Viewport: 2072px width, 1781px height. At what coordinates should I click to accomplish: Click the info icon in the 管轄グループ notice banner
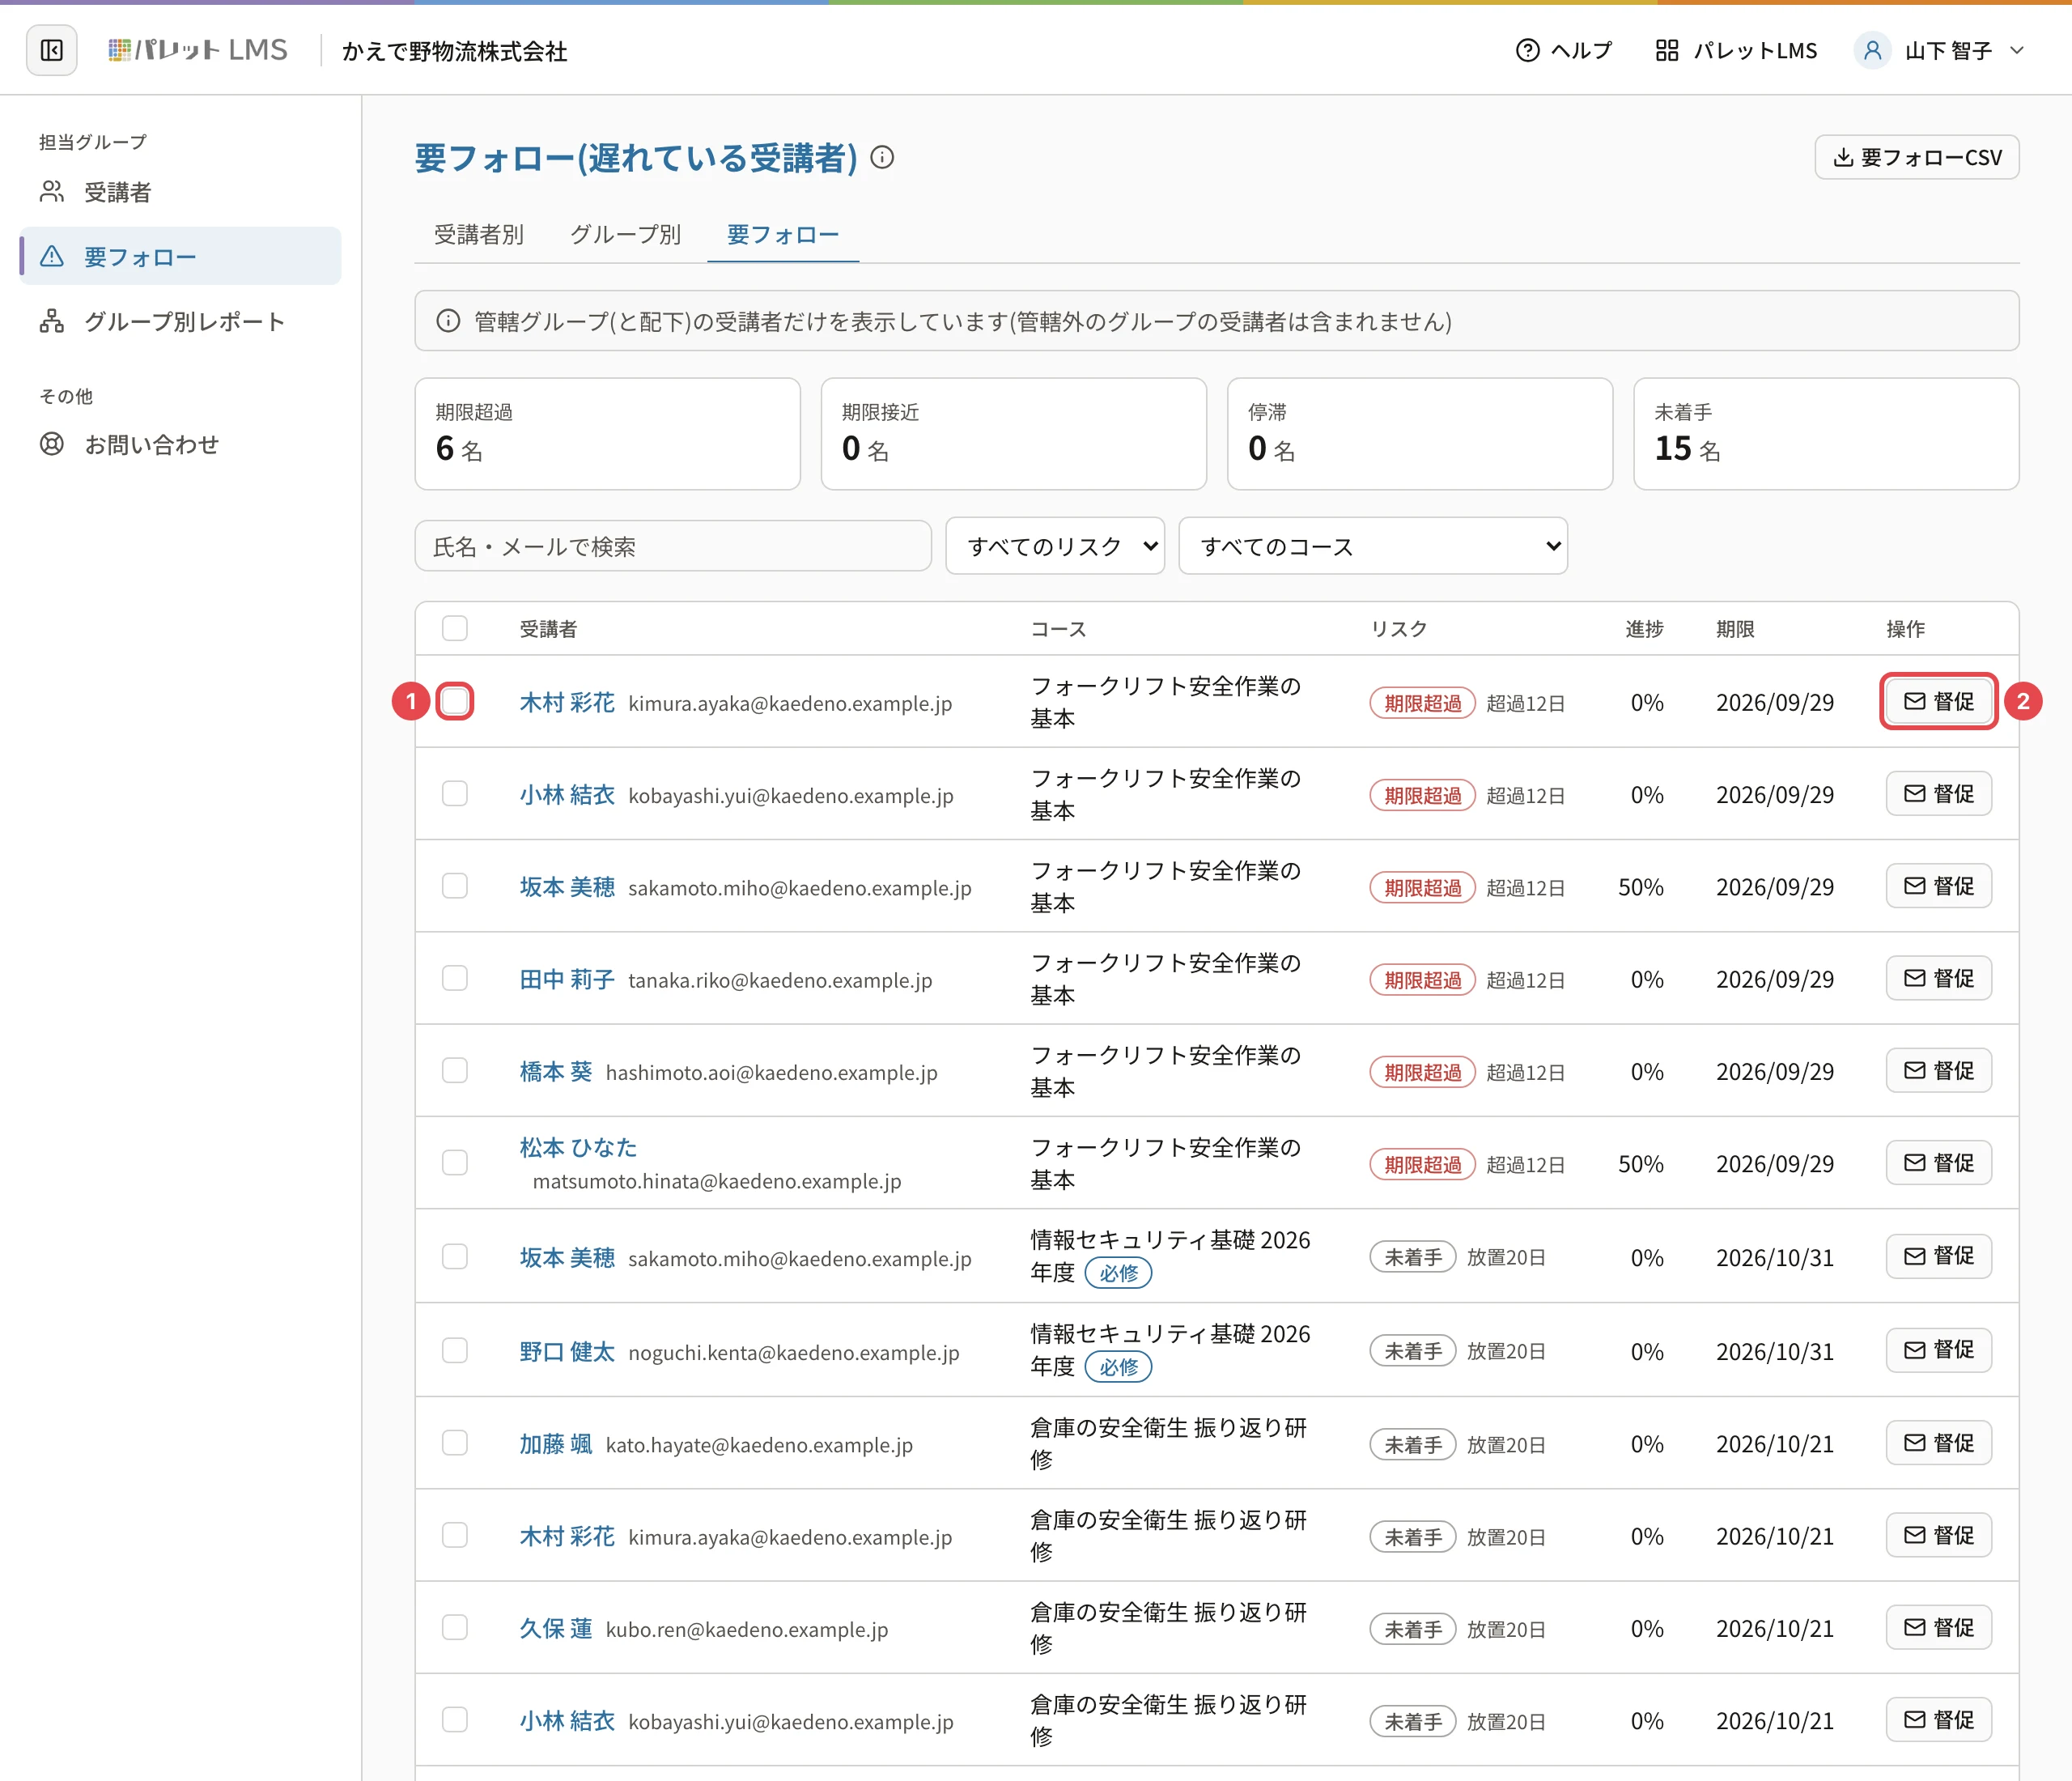(x=448, y=321)
